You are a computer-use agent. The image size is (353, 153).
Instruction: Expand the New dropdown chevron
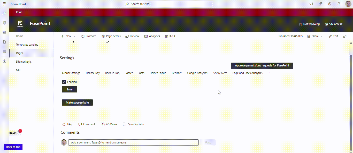(74, 36)
